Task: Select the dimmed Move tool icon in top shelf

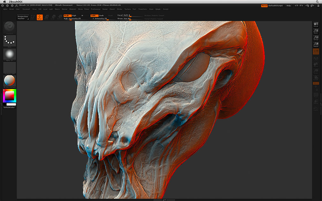Action: tap(46, 17)
